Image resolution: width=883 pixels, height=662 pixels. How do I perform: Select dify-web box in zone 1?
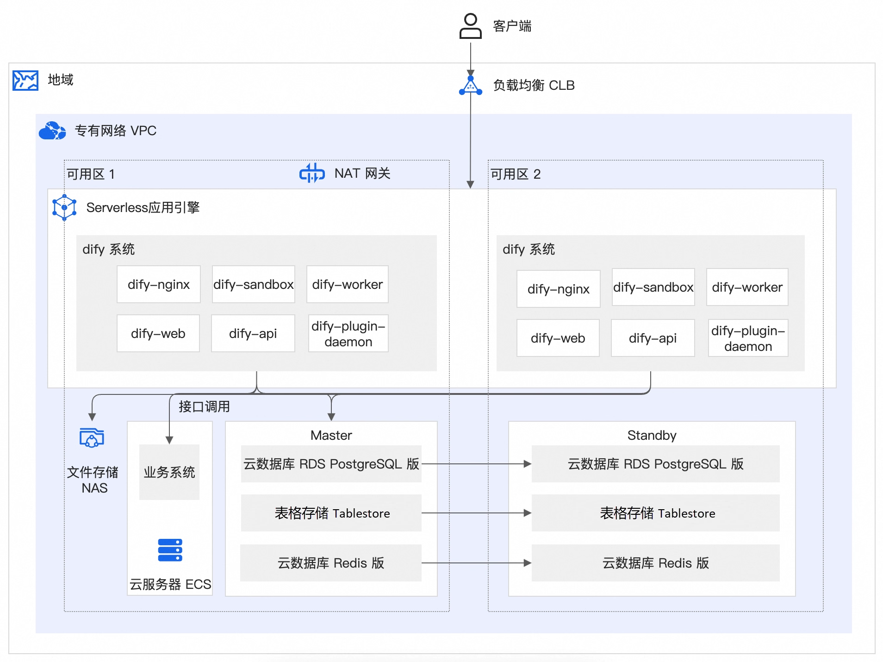coord(158,333)
